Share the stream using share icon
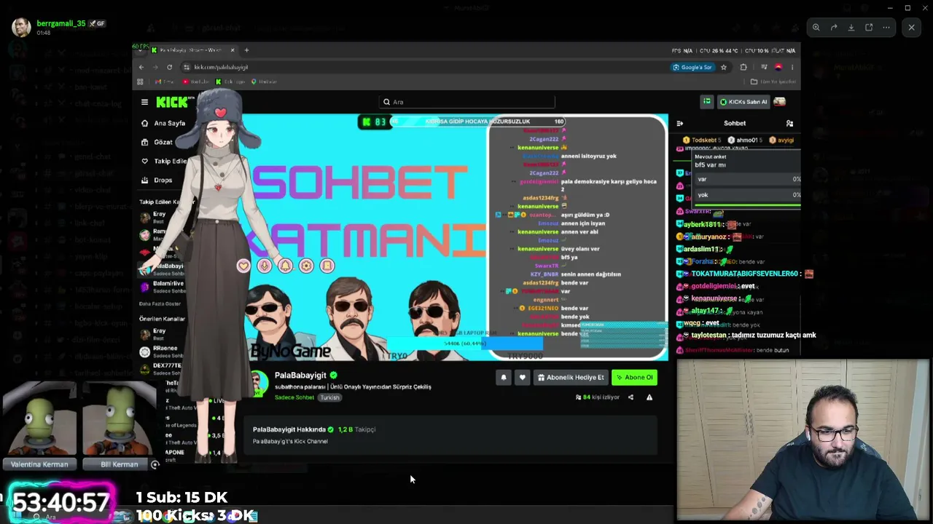This screenshot has height=524, width=933. [x=631, y=397]
